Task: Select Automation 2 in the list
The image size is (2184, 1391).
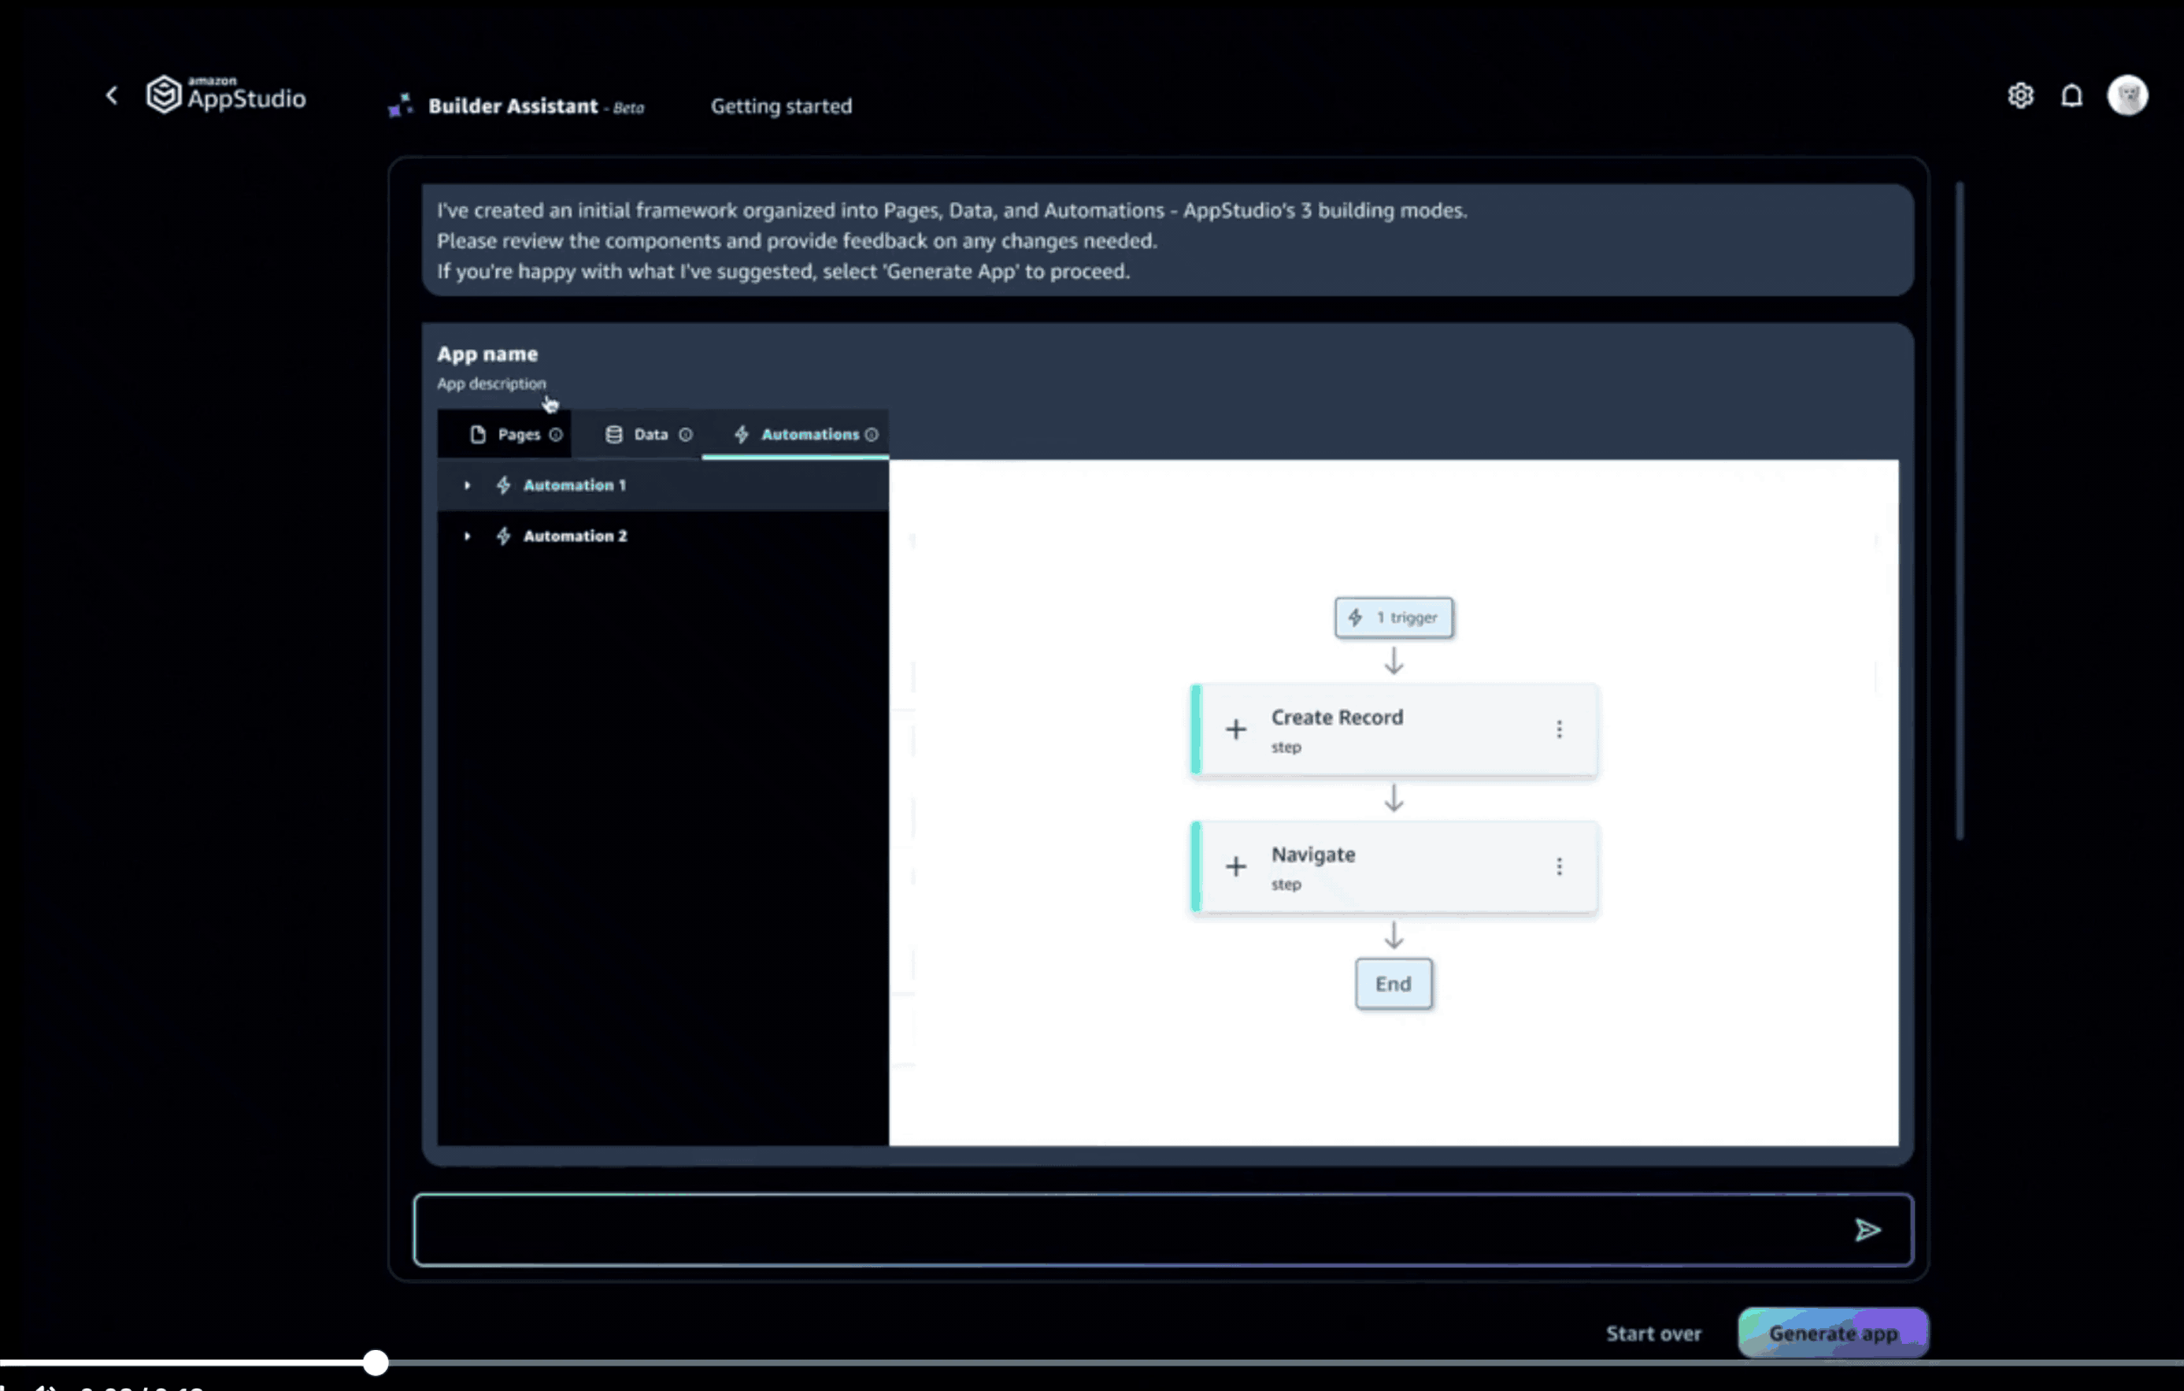Action: tap(575, 536)
